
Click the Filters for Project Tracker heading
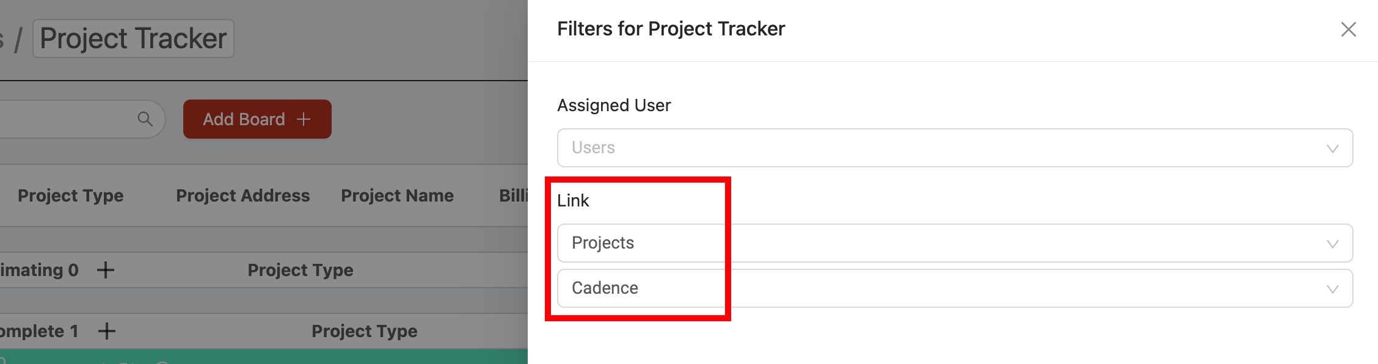(671, 29)
